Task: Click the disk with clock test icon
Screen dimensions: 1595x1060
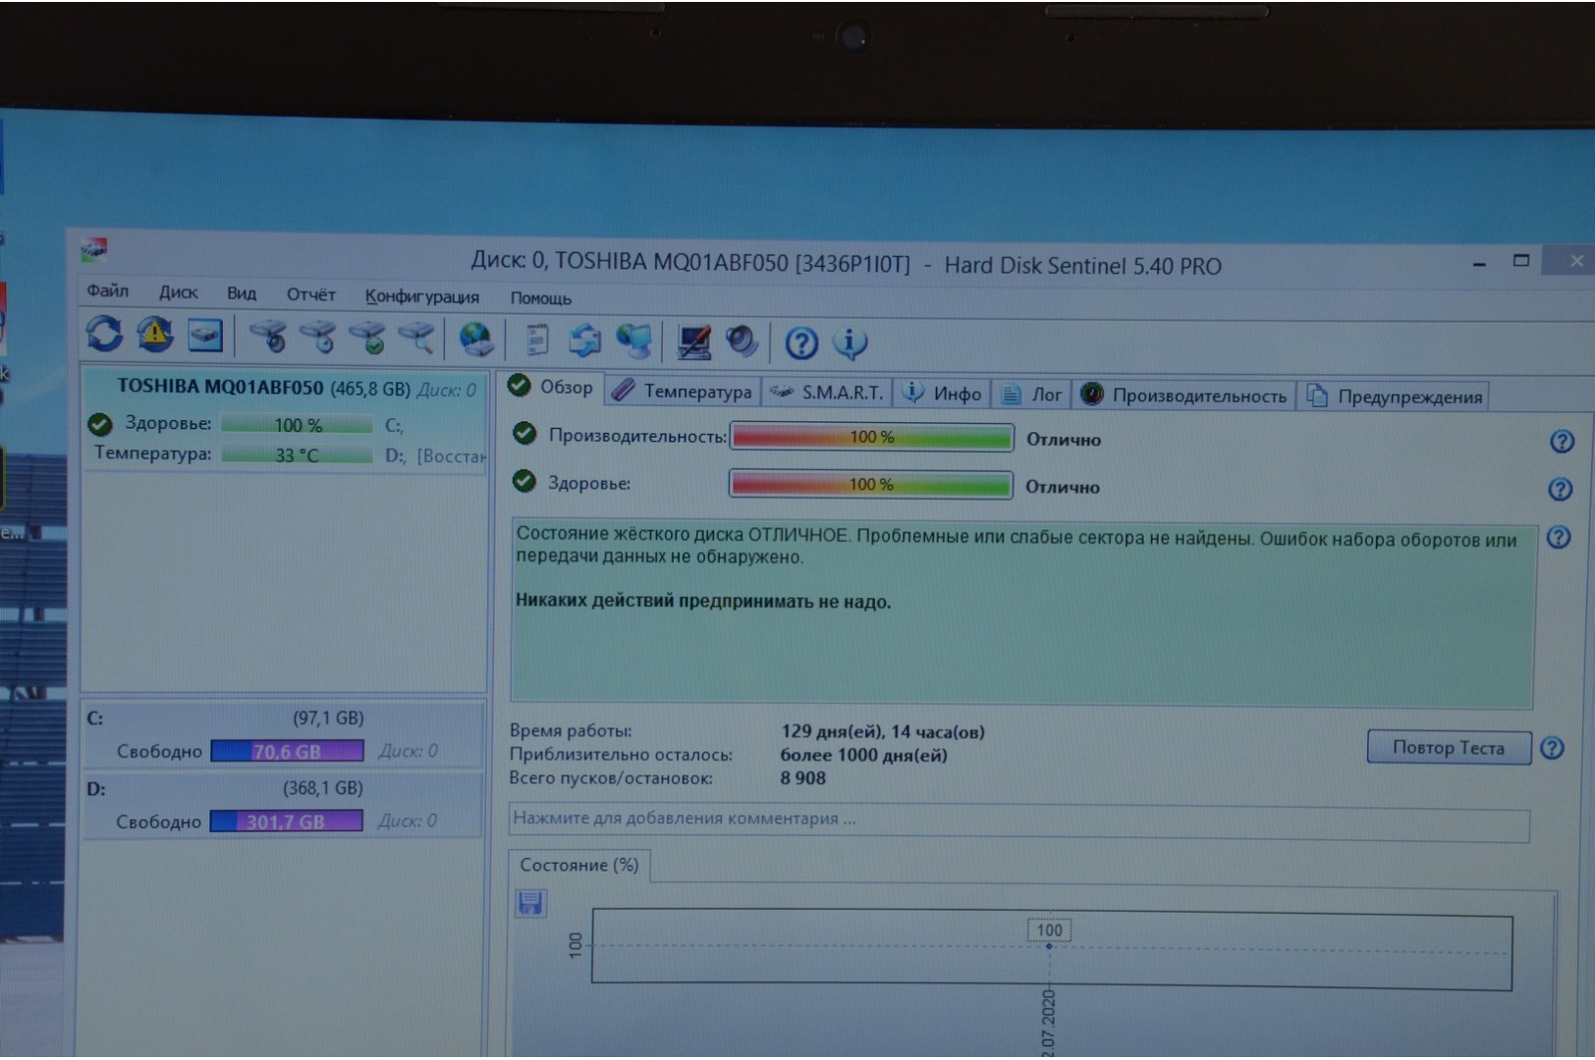Action: (317, 338)
